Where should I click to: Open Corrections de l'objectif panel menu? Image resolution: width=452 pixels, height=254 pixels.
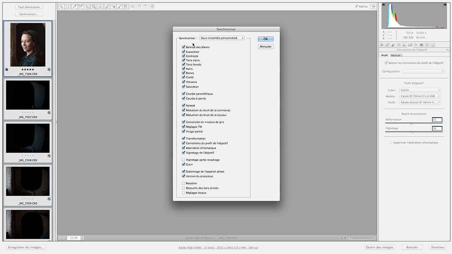(x=447, y=50)
